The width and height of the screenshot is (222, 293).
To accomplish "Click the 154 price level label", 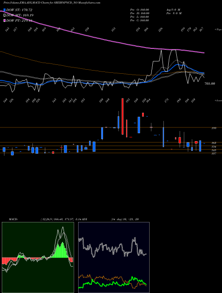I will [x=214, y=146].
